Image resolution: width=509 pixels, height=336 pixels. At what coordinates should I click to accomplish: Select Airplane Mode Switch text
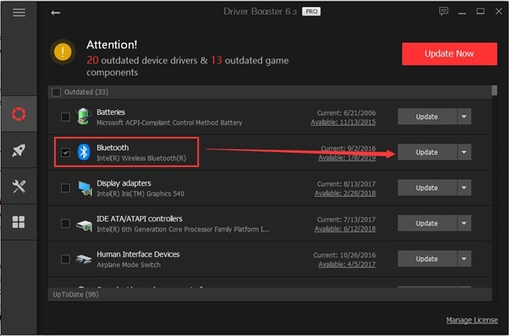[x=128, y=265]
